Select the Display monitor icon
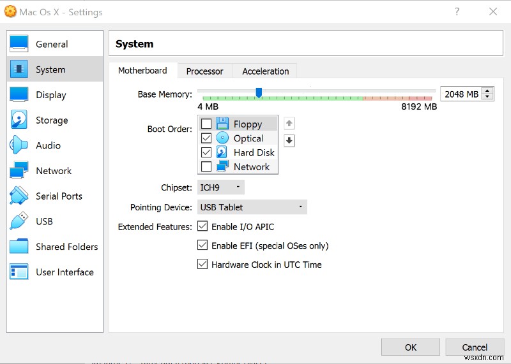This screenshot has width=511, height=364. click(19, 94)
